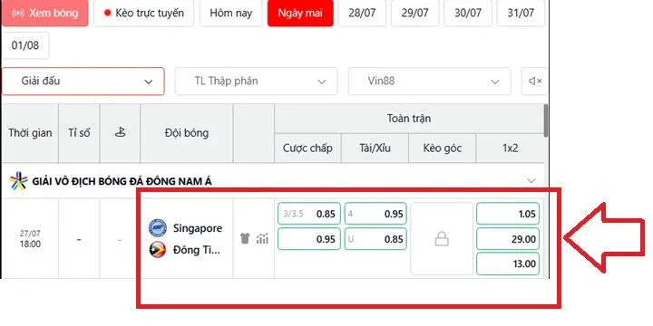This screenshot has width=653, height=326.
Task: Open the Vin88 bookmaker dropdown
Action: (429, 81)
